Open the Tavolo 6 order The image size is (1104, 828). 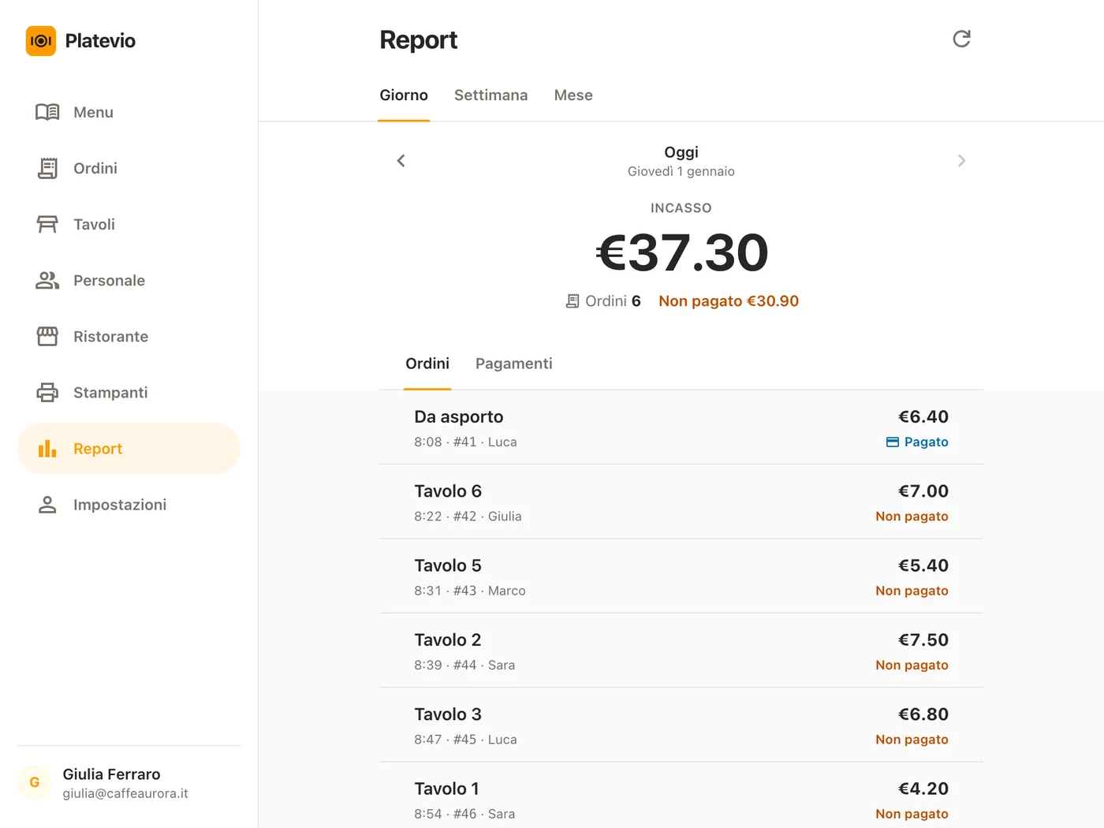click(681, 502)
